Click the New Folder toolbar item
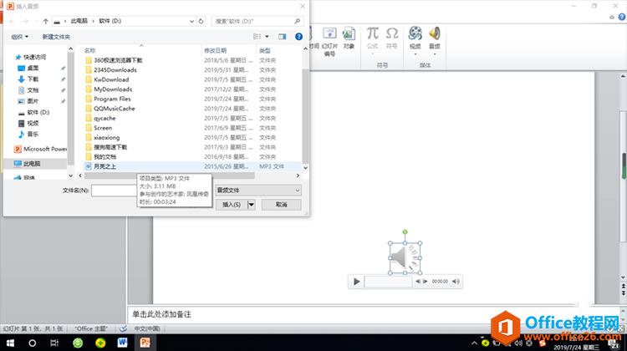The width and height of the screenshot is (627, 351). [56, 37]
